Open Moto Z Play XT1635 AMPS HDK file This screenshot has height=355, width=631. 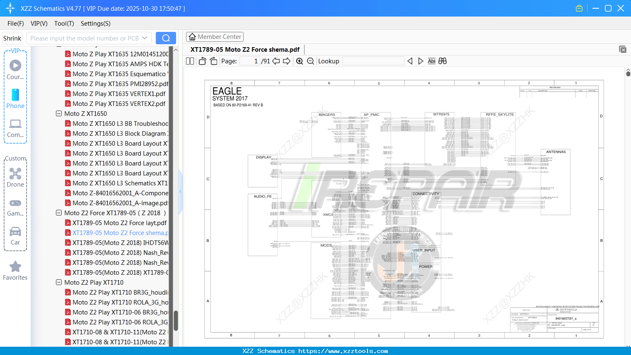[x=117, y=64]
